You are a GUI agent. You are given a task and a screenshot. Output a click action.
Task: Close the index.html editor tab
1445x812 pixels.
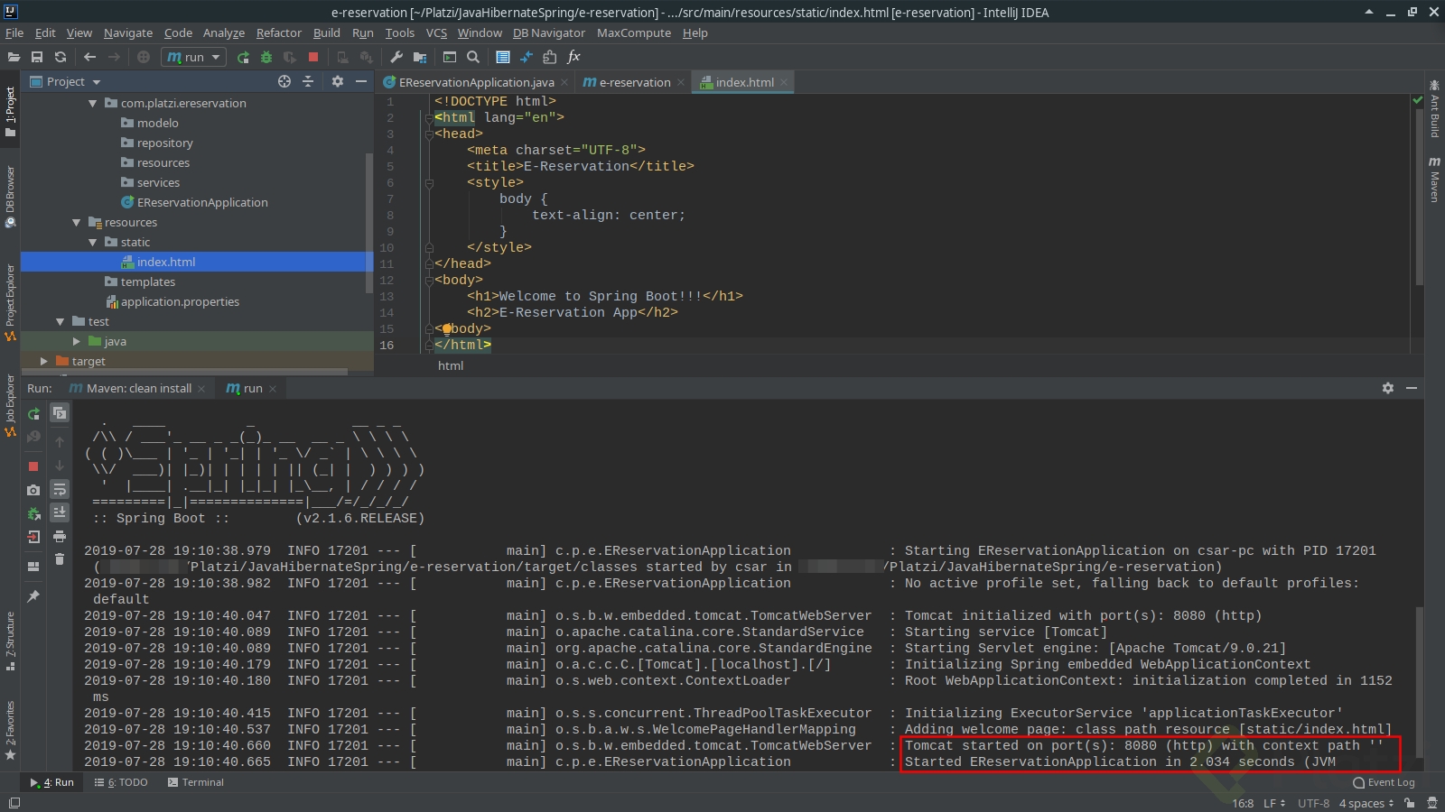click(784, 82)
